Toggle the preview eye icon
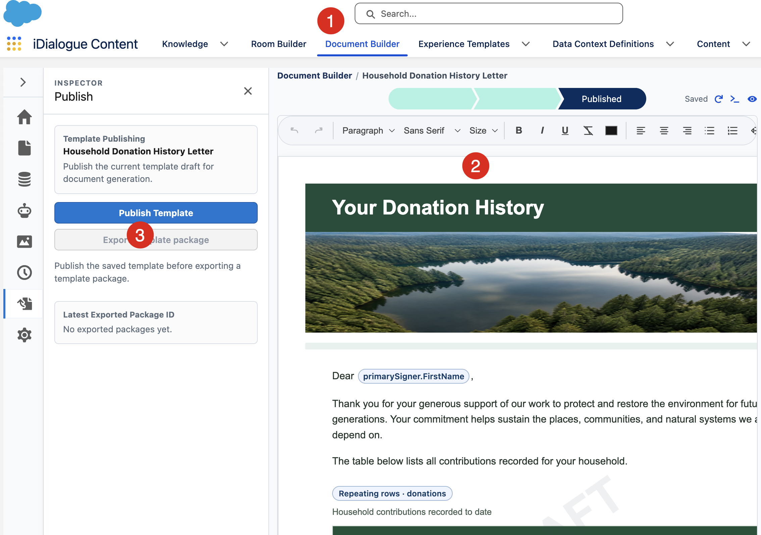 click(752, 99)
